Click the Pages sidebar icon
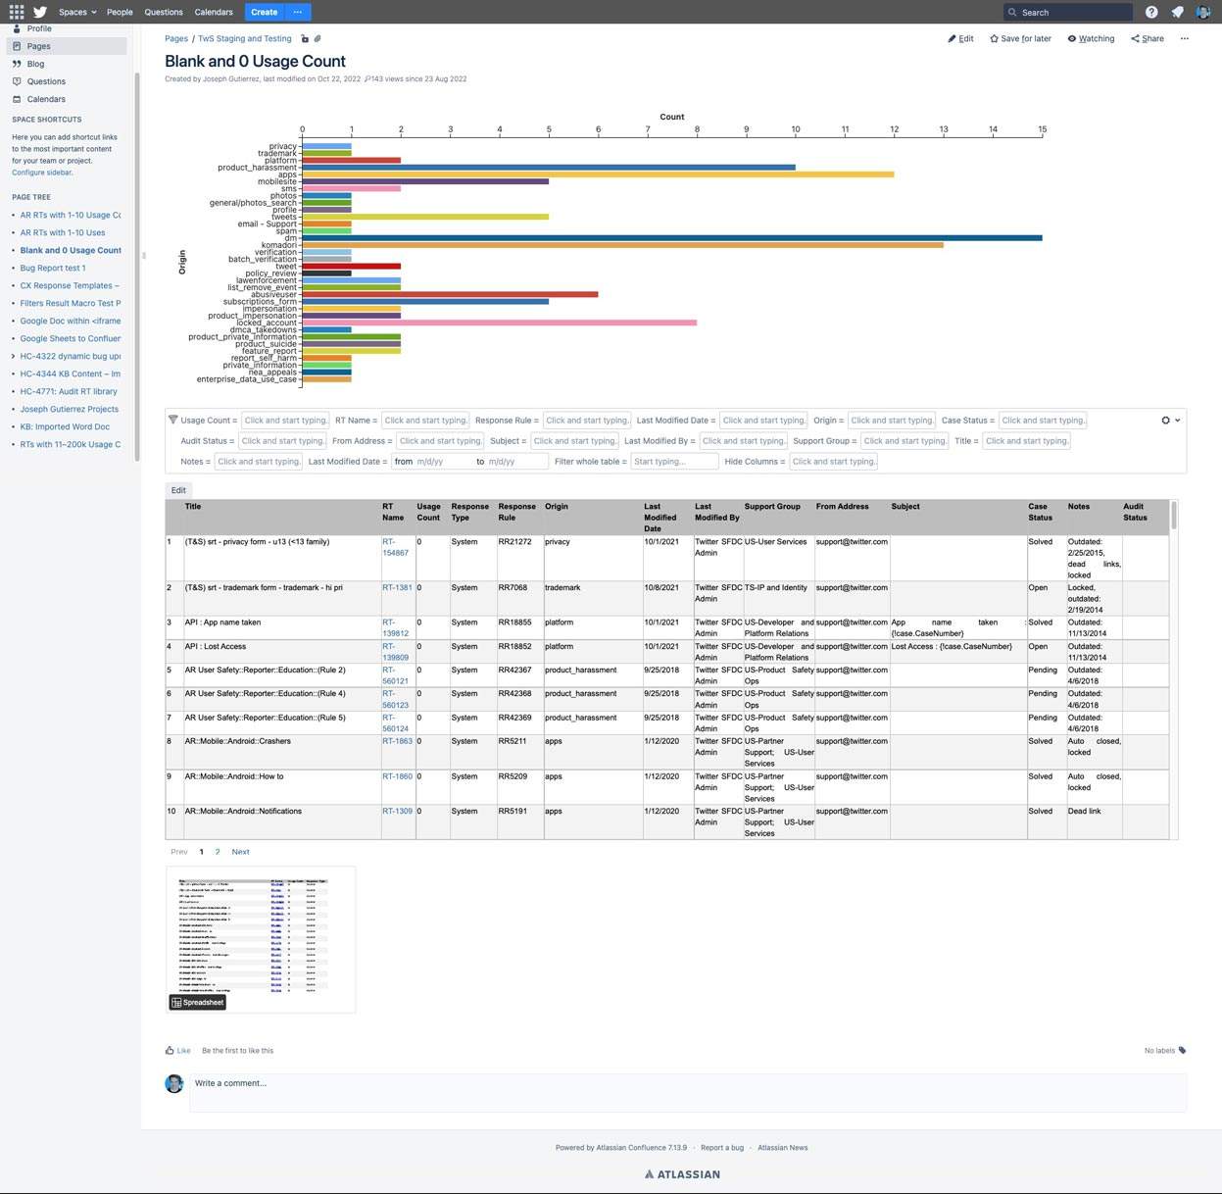 (17, 46)
